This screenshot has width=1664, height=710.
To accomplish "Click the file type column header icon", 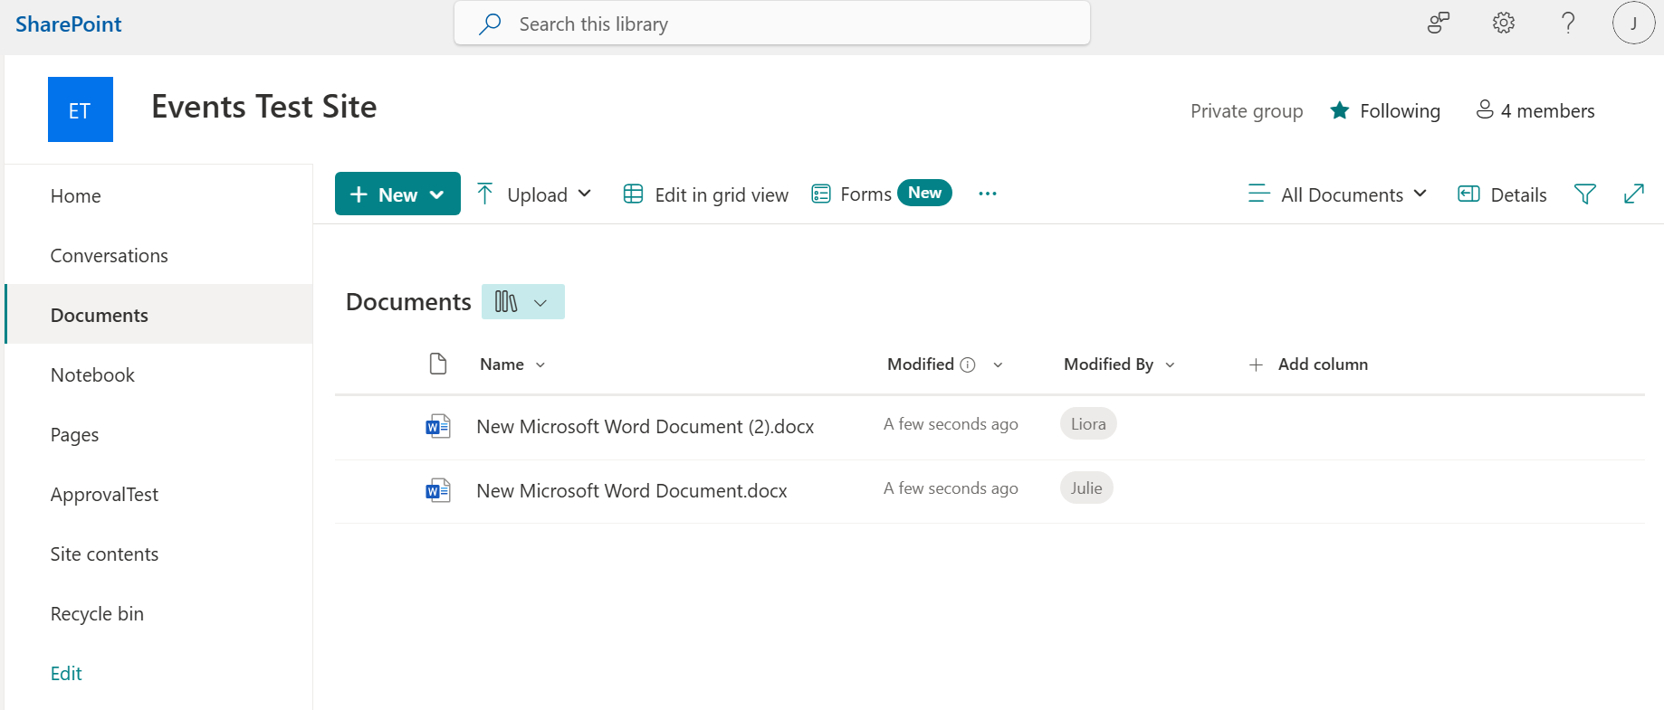I will [438, 364].
